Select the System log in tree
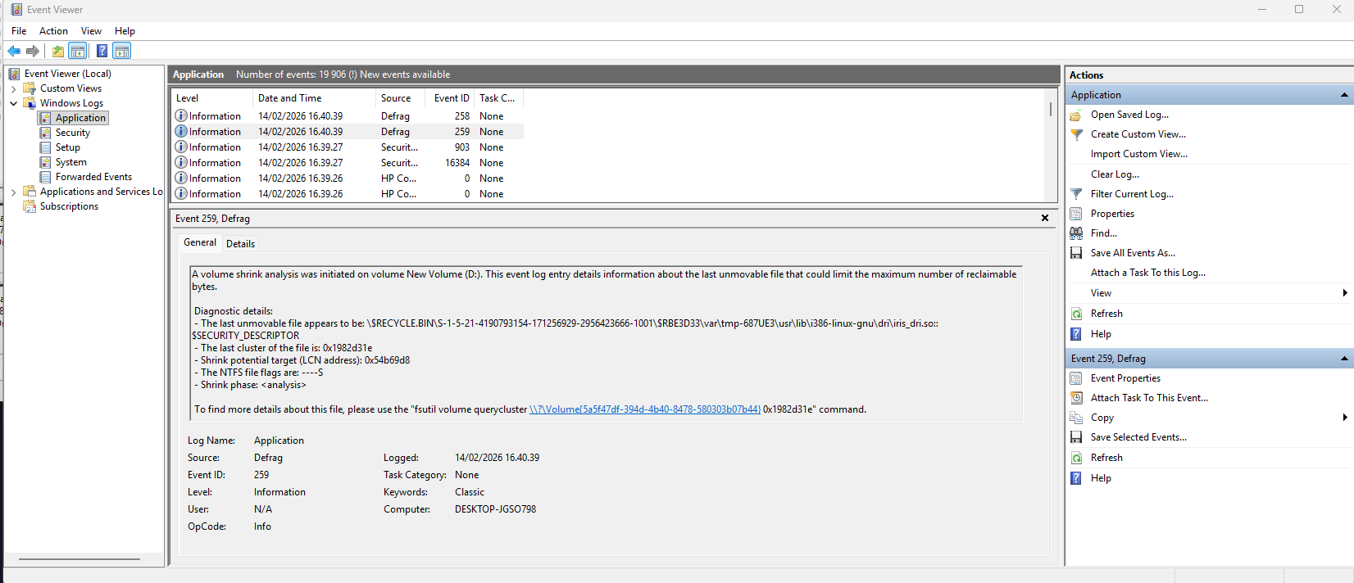The image size is (1354, 583). [70, 162]
